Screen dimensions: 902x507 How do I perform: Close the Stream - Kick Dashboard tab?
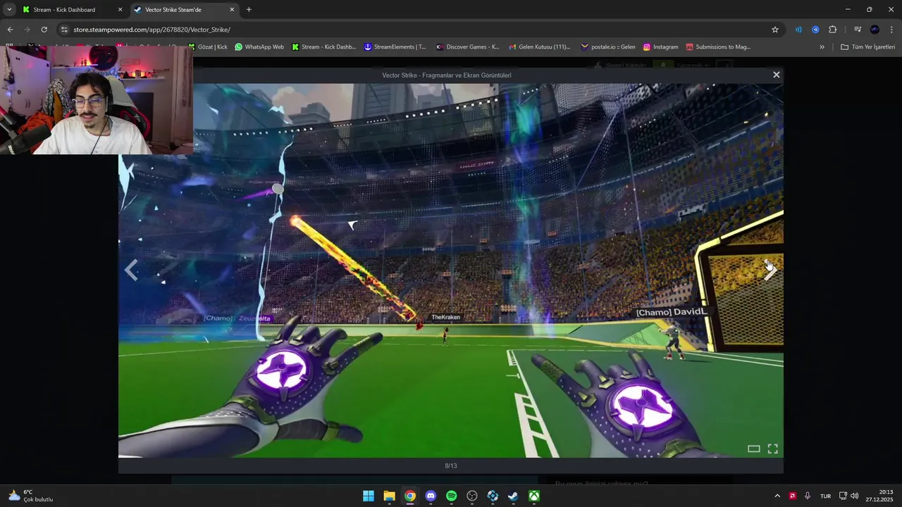(120, 10)
